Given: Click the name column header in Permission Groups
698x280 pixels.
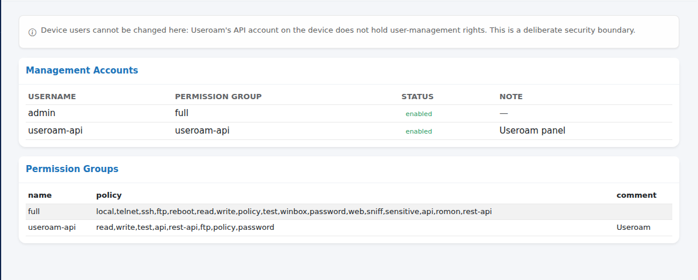Looking at the screenshot, I should 40,195.
